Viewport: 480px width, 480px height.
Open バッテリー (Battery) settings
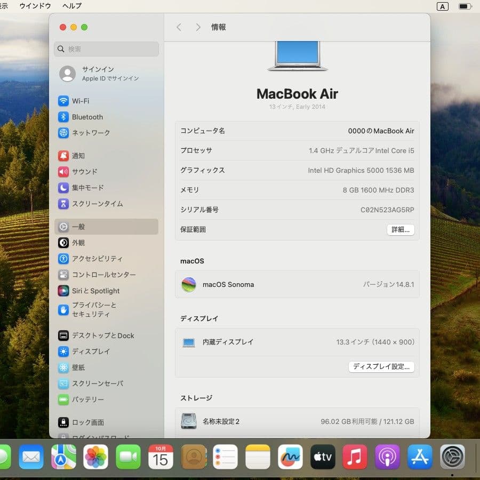tap(84, 399)
